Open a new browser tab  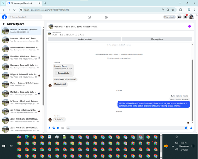45,3
